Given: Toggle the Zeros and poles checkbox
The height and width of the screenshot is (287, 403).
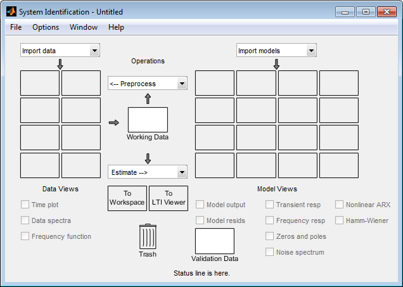Looking at the screenshot, I should tap(269, 236).
